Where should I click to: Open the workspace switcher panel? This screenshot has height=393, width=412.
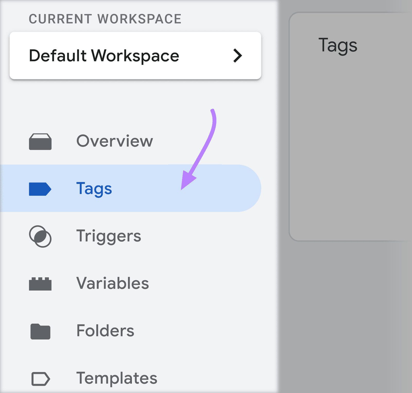135,56
